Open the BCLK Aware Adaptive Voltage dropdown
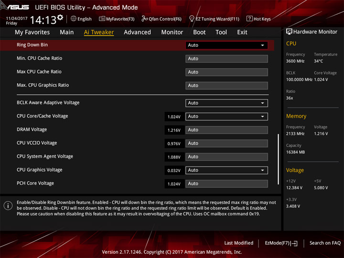344x258 pixels. 226,103
